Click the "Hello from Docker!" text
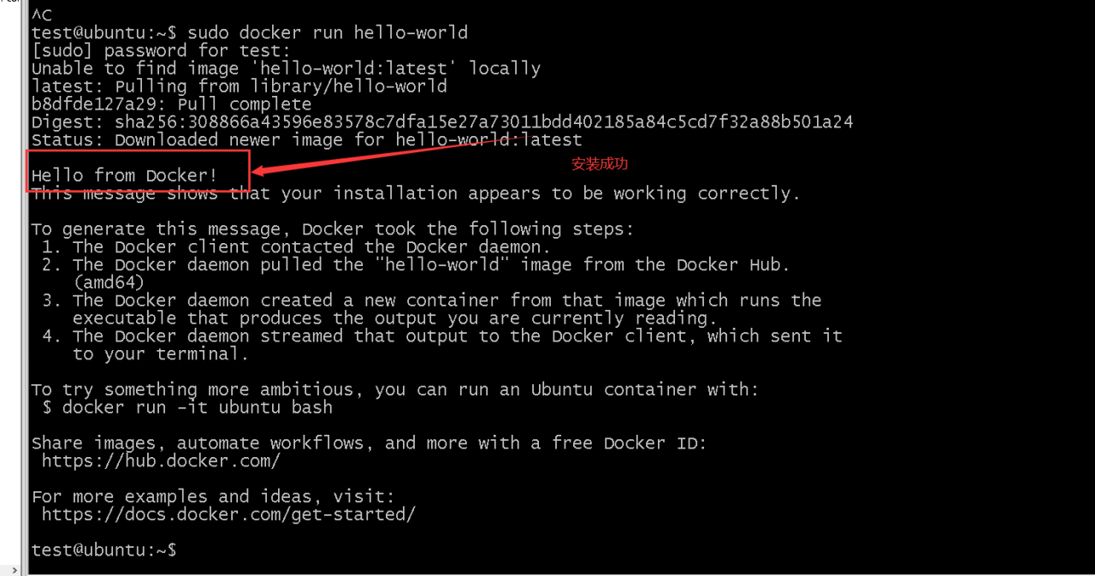The image size is (1095, 576). 125,175
